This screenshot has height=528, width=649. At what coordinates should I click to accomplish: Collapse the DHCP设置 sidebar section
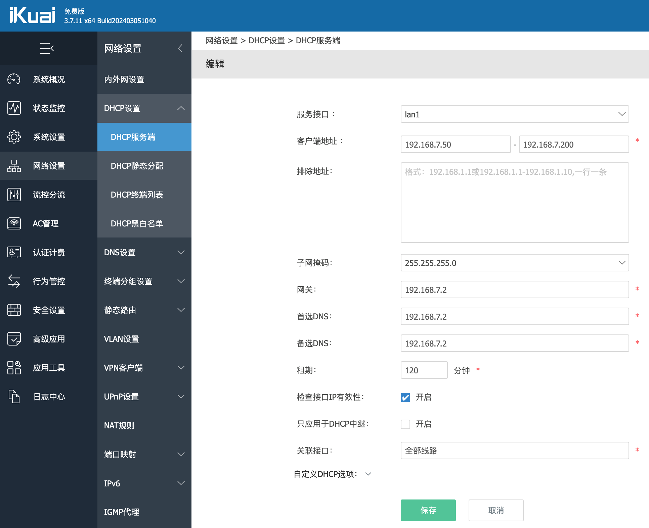(x=181, y=108)
